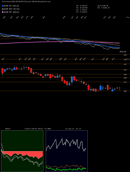Click the large blue candle mid-chart
This screenshot has width=130, height=172.
click(x=72, y=79)
